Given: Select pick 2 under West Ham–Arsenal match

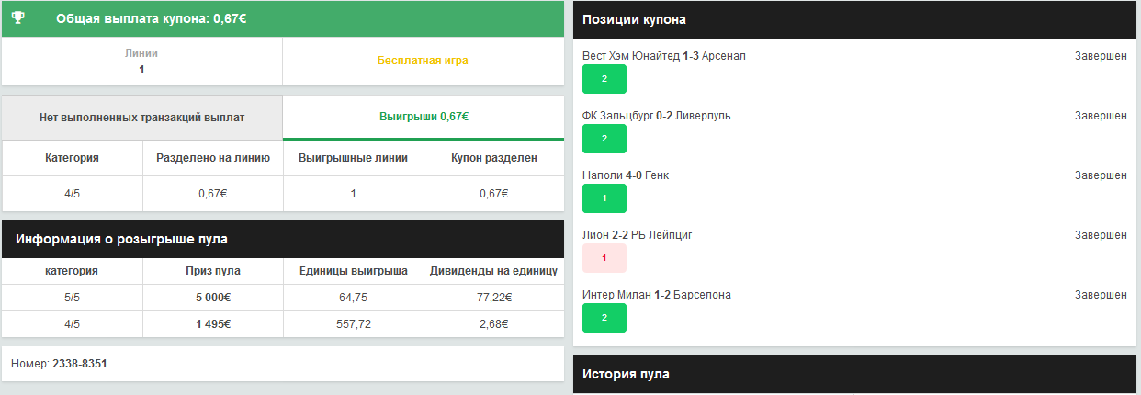Looking at the screenshot, I should point(604,79).
